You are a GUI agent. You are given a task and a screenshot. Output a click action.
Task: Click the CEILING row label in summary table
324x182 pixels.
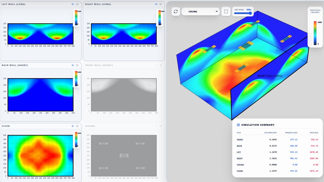pos(240,165)
